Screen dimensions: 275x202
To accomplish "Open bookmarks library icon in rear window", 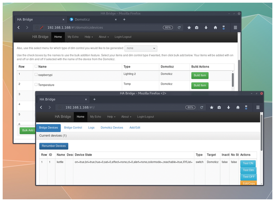I will tap(197, 28).
